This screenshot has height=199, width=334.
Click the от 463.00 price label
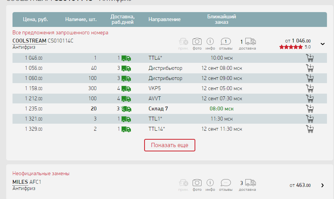(300, 185)
